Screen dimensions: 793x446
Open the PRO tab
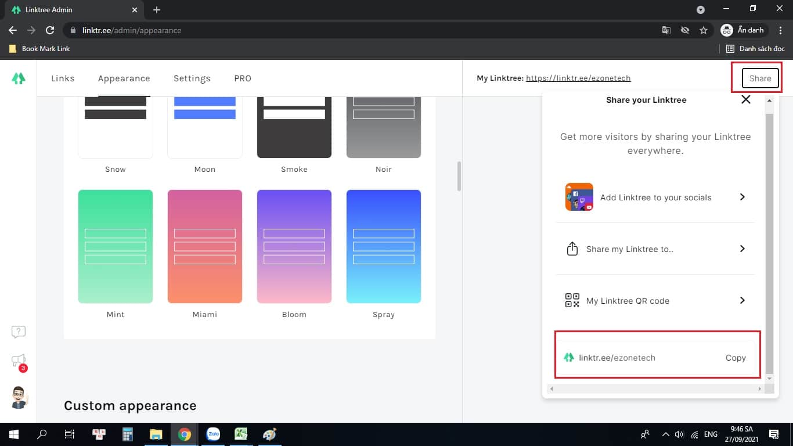pos(243,78)
